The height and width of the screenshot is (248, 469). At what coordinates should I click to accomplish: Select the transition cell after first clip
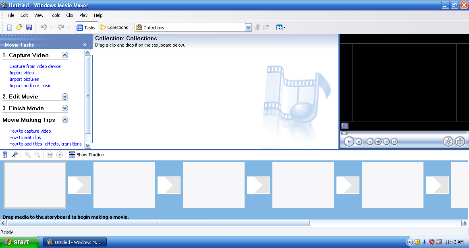79,185
